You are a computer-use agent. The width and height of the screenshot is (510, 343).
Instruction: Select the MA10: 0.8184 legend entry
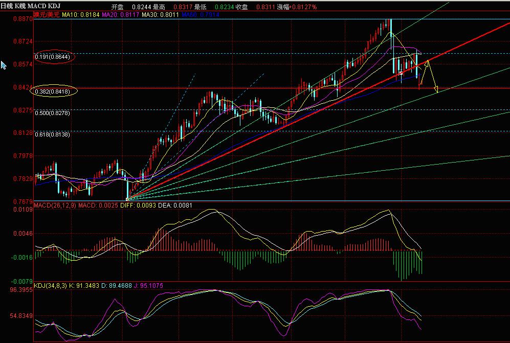click(81, 15)
